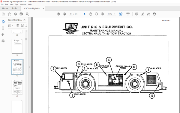180x113 pixels.
Task: Click the upload to cloud icon
Action: (15, 14)
